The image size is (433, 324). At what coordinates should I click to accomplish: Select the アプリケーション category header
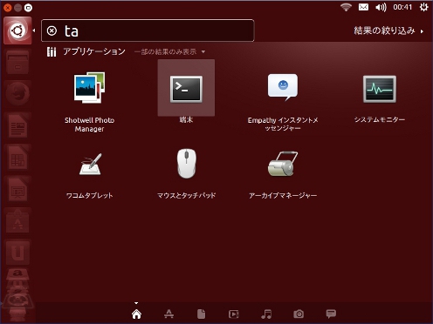pyautogui.click(x=86, y=51)
